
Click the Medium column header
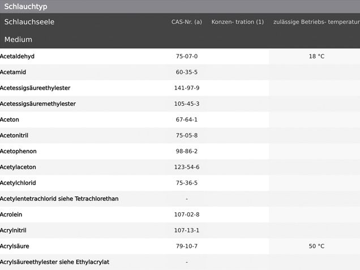click(18, 40)
